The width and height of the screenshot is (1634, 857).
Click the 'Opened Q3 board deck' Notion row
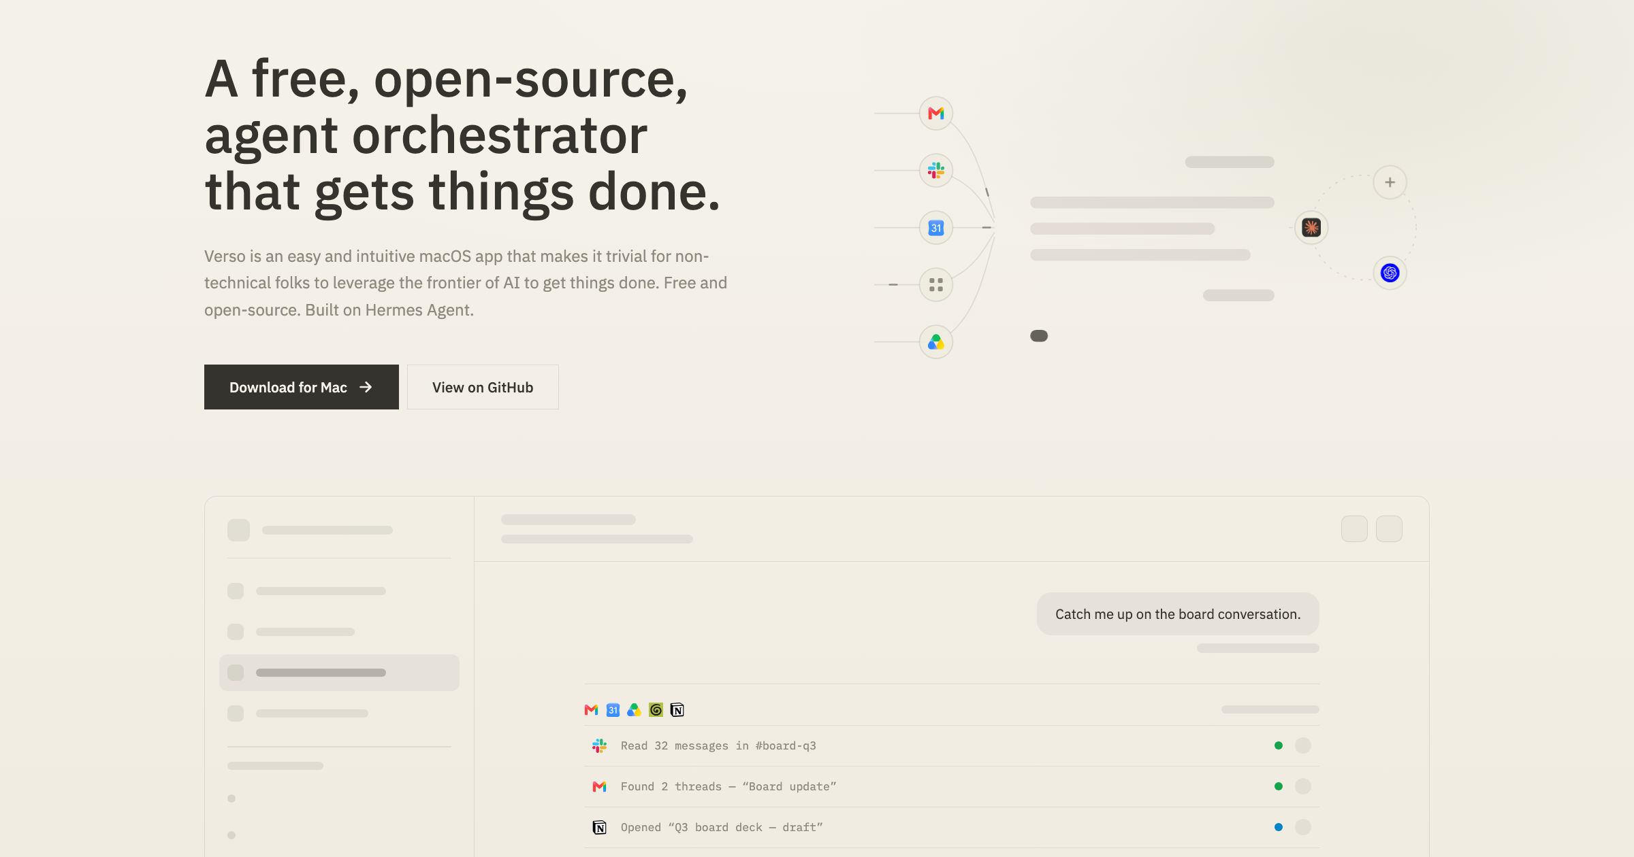click(951, 828)
